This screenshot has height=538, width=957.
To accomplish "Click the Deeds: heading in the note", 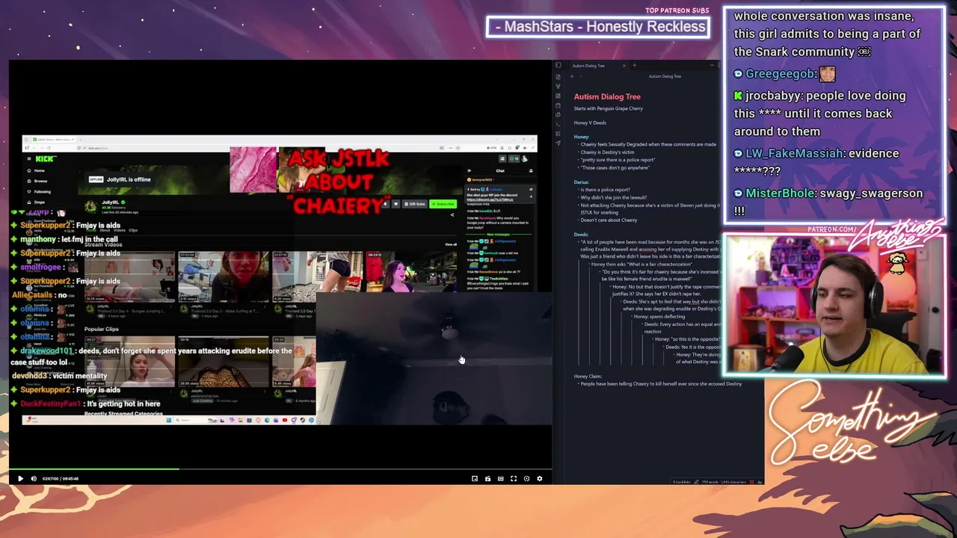I will pos(581,235).
